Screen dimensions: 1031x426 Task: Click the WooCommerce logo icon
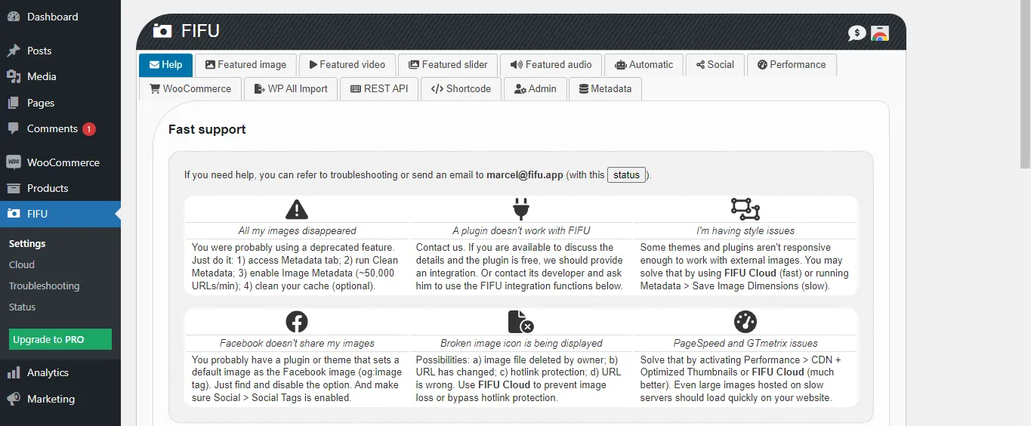(x=14, y=162)
